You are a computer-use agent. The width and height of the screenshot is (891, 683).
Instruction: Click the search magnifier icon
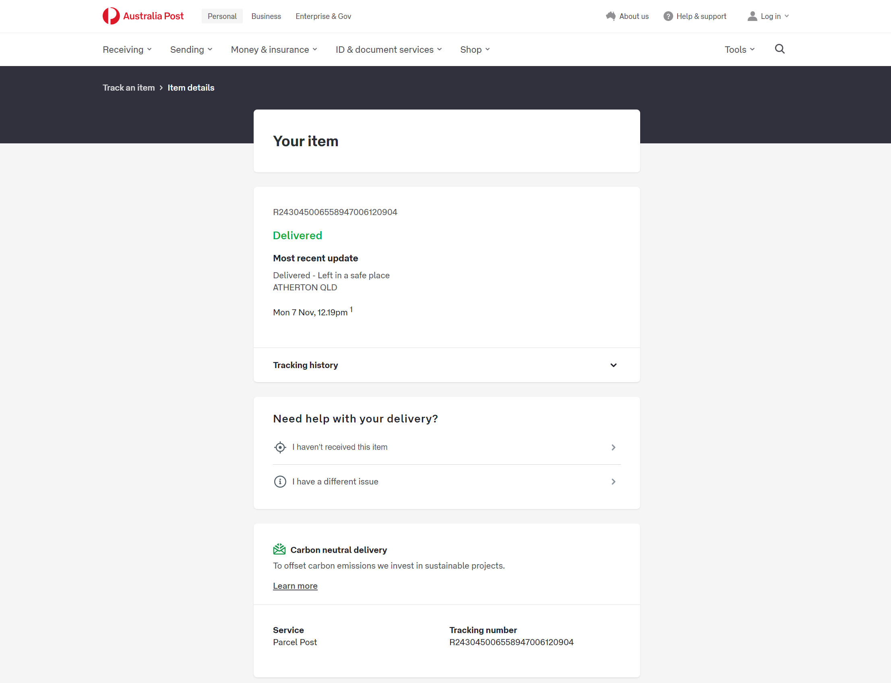(779, 49)
